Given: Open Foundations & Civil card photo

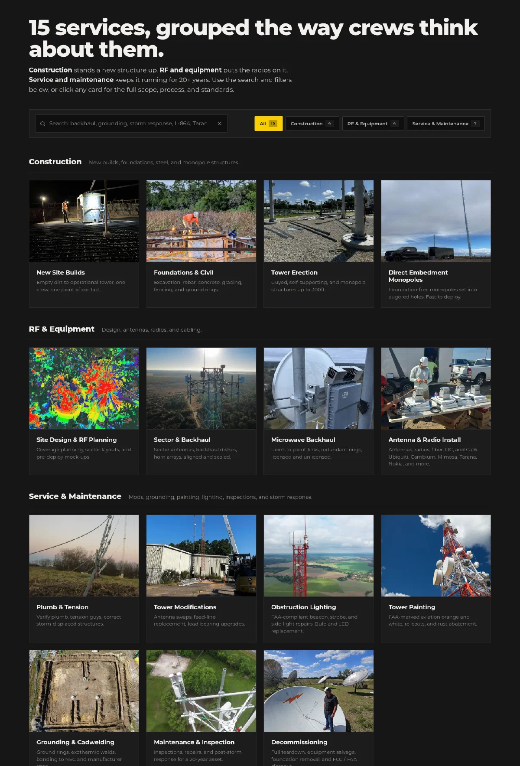Looking at the screenshot, I should 201,221.
